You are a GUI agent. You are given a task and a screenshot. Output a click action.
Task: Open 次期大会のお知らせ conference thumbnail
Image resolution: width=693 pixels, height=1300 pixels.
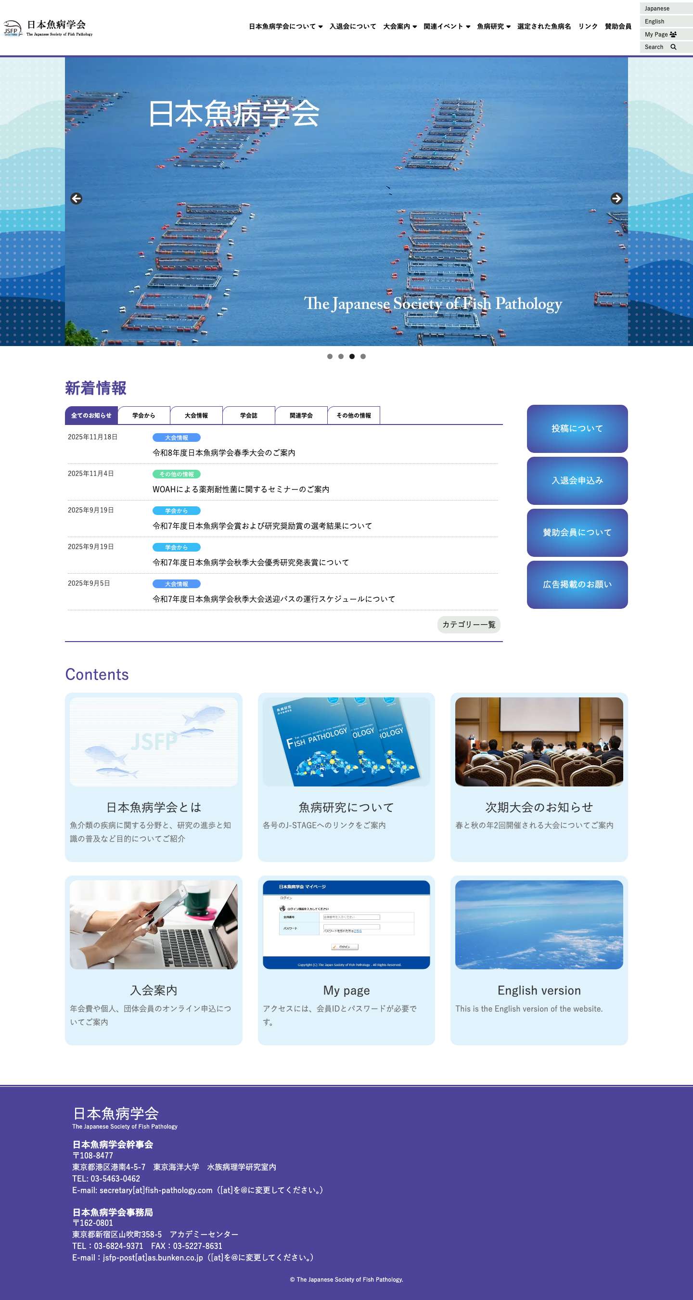pyautogui.click(x=539, y=742)
